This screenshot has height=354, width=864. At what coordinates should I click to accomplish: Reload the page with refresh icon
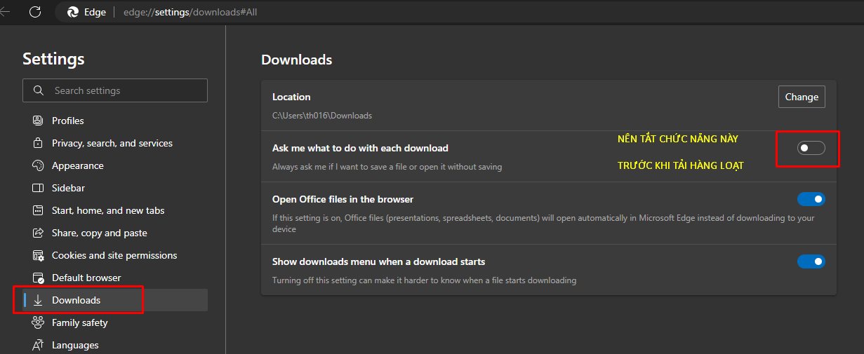35,12
